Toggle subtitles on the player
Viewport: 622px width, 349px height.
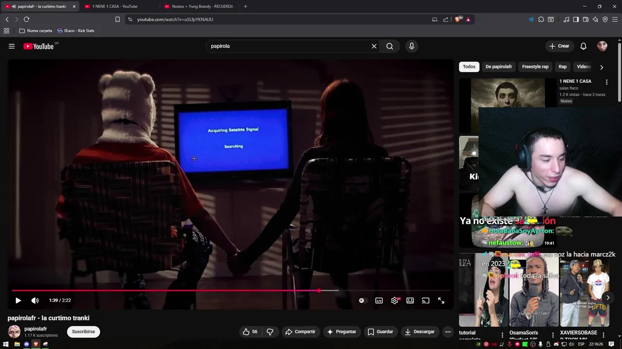point(379,301)
